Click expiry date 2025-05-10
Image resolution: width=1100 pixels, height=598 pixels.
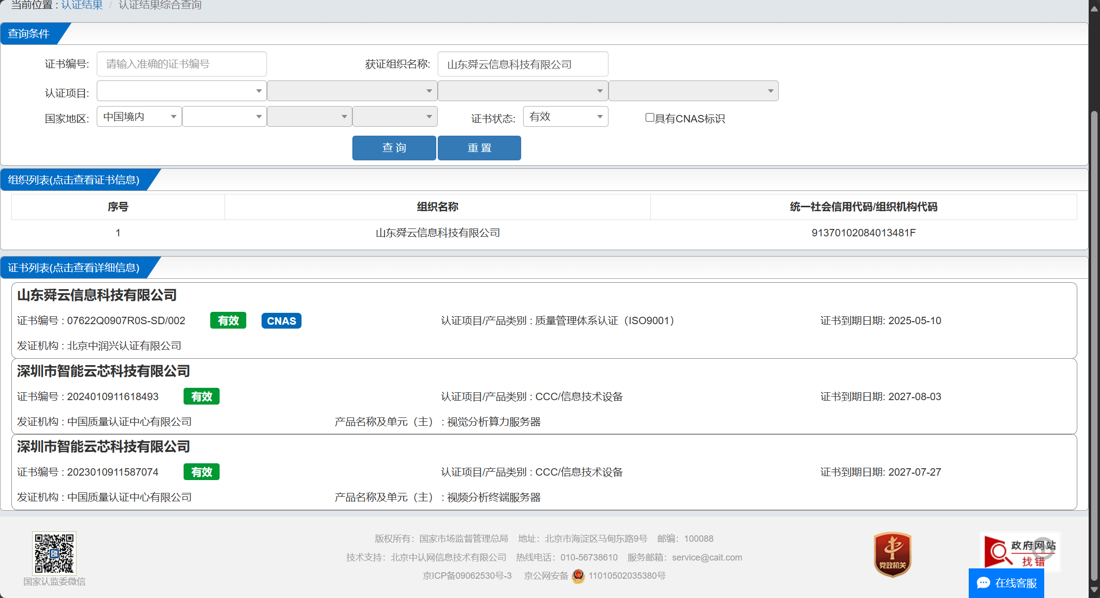tap(914, 321)
